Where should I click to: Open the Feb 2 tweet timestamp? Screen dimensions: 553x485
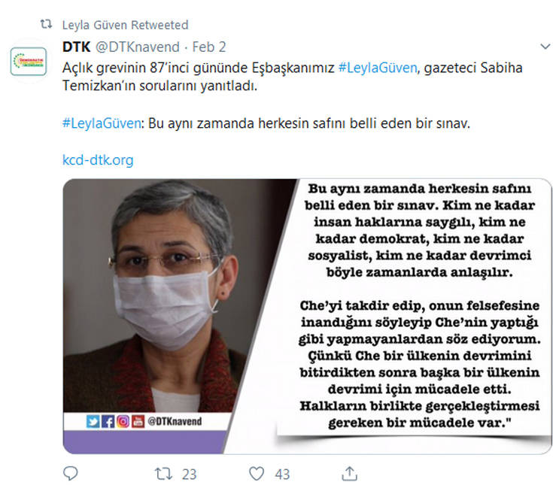[209, 47]
